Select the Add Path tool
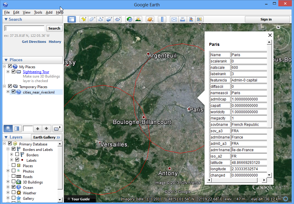The height and width of the screenshot is (204, 294). point(101,19)
